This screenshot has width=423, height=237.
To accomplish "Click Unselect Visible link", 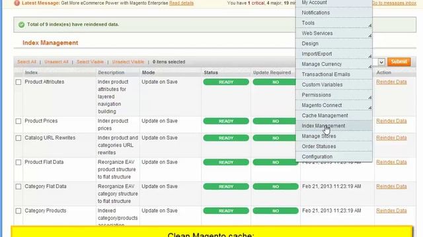I will pyautogui.click(x=128, y=62).
